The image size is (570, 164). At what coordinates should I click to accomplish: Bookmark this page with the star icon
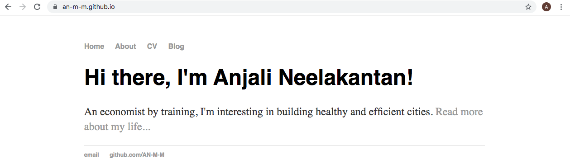[528, 7]
